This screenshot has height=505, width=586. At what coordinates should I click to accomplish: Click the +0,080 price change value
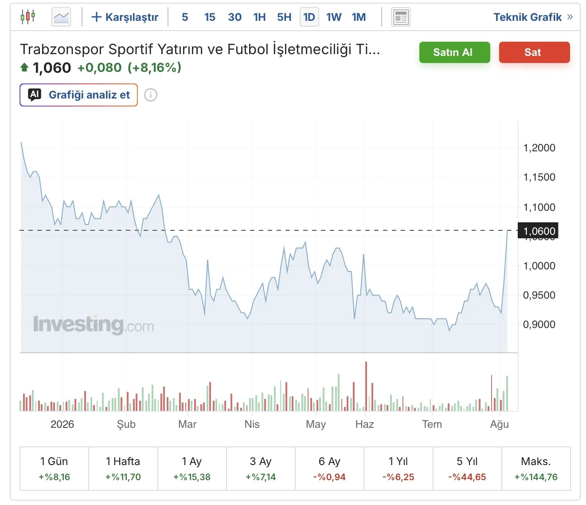tap(99, 67)
